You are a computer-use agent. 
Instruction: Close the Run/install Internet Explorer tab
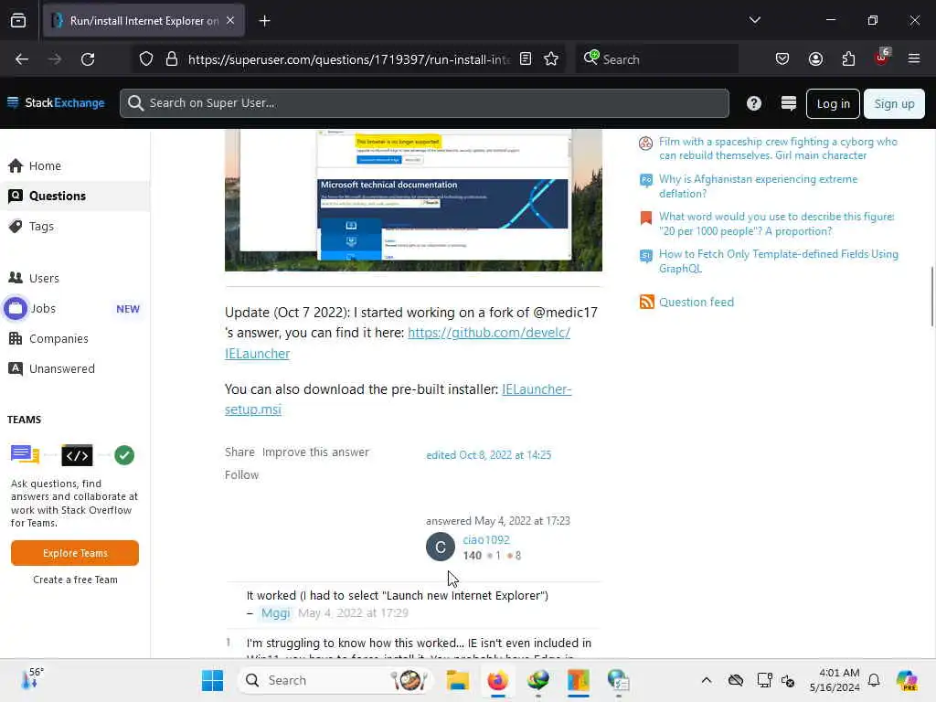[230, 20]
